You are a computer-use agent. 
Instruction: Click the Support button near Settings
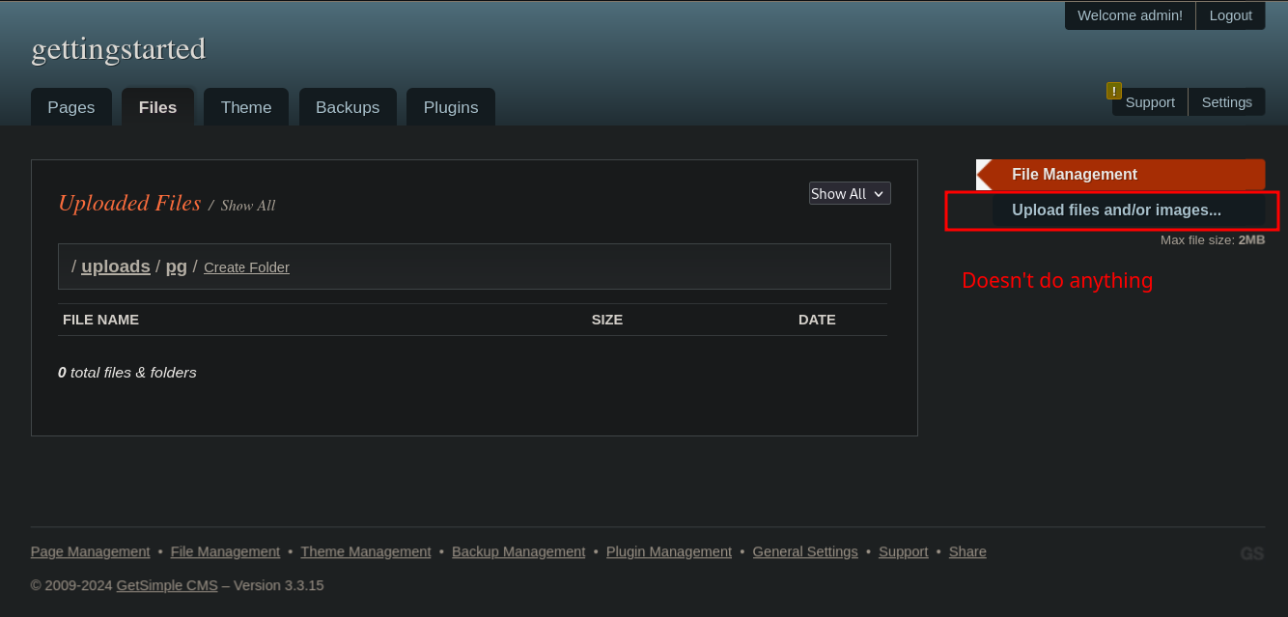tap(1150, 102)
